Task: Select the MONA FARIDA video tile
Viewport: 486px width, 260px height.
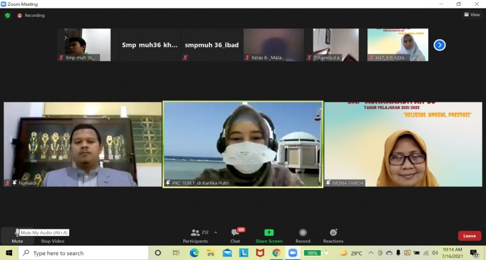Action: pyautogui.click(x=403, y=144)
